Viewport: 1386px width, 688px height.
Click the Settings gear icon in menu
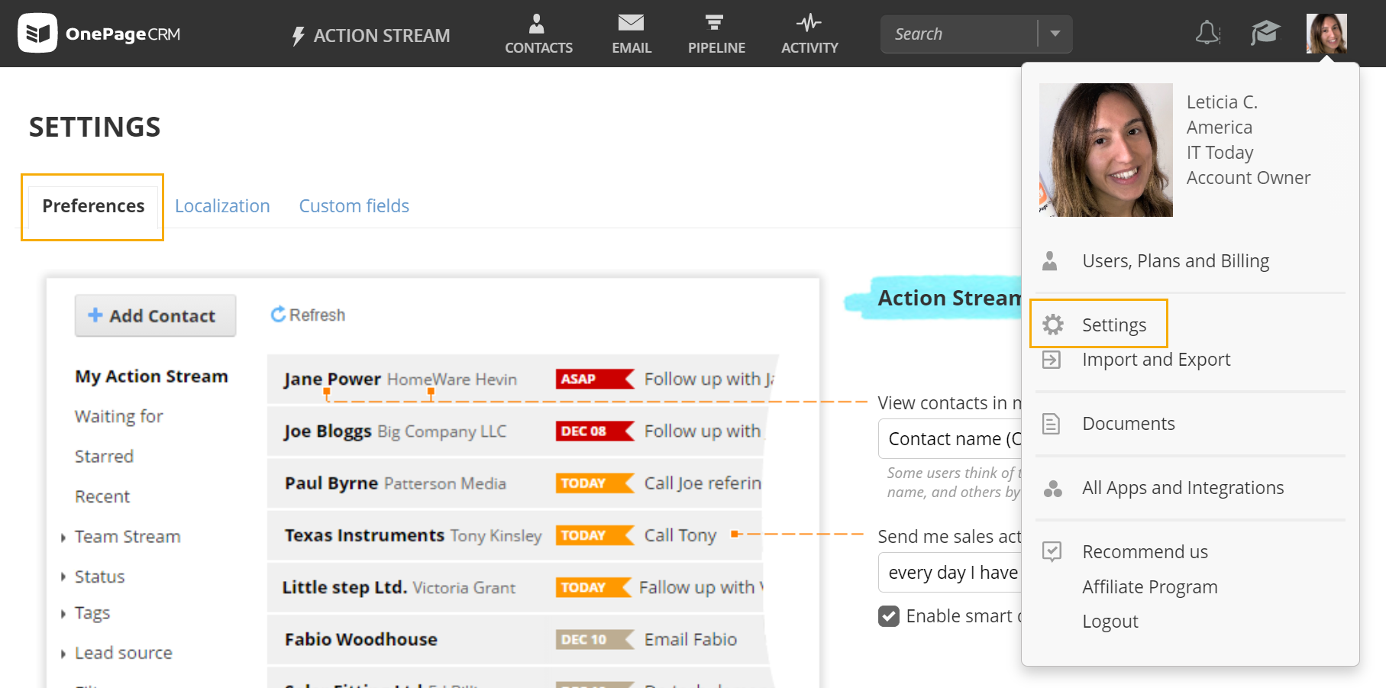(1053, 325)
